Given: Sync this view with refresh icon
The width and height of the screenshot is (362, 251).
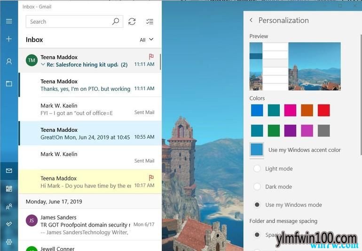Looking at the screenshot, I should 132,22.
